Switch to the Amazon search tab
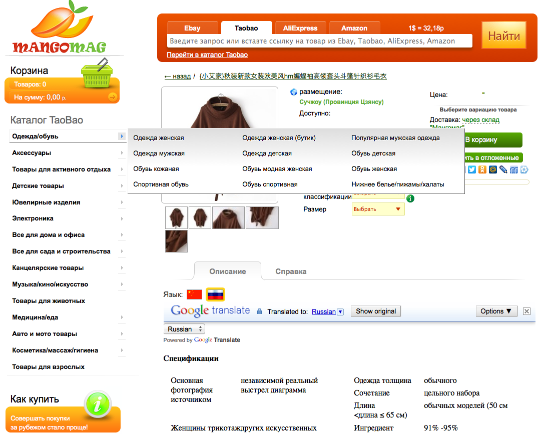The image size is (539, 434). point(354,28)
